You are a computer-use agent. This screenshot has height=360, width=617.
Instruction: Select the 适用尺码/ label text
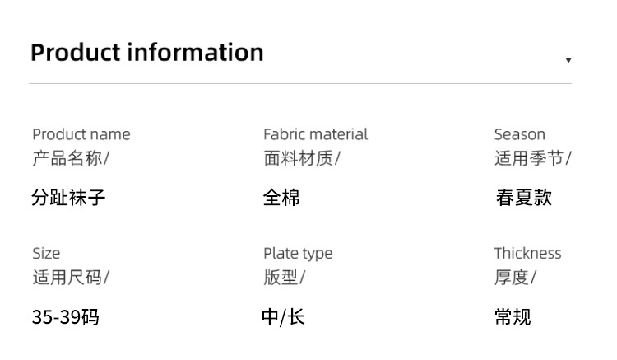pyautogui.click(x=70, y=278)
